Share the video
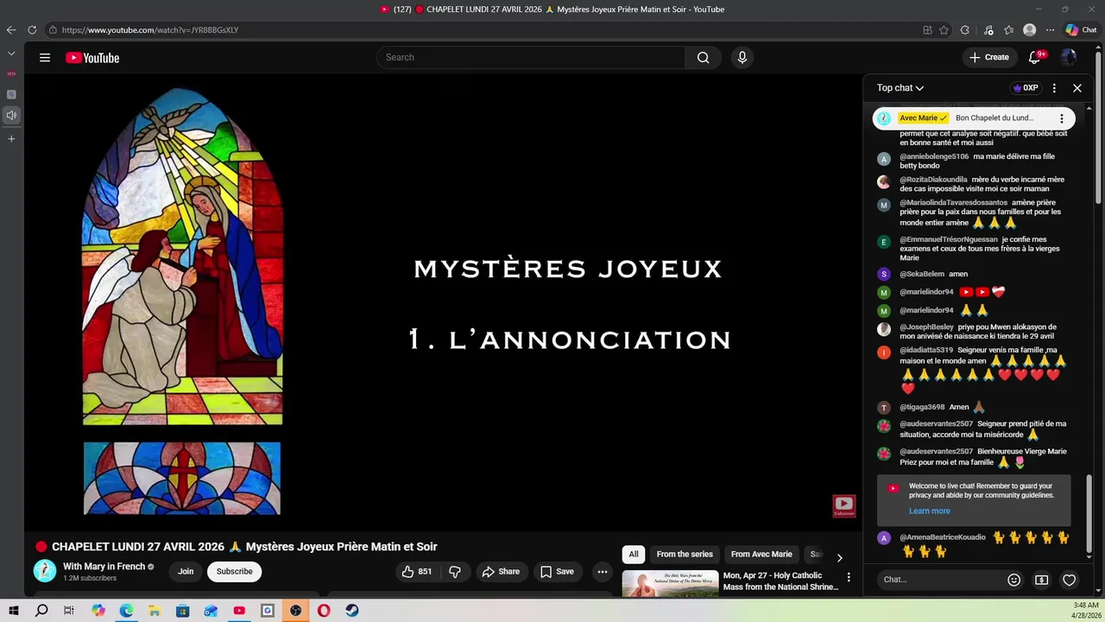The width and height of the screenshot is (1105, 622). [x=501, y=571]
